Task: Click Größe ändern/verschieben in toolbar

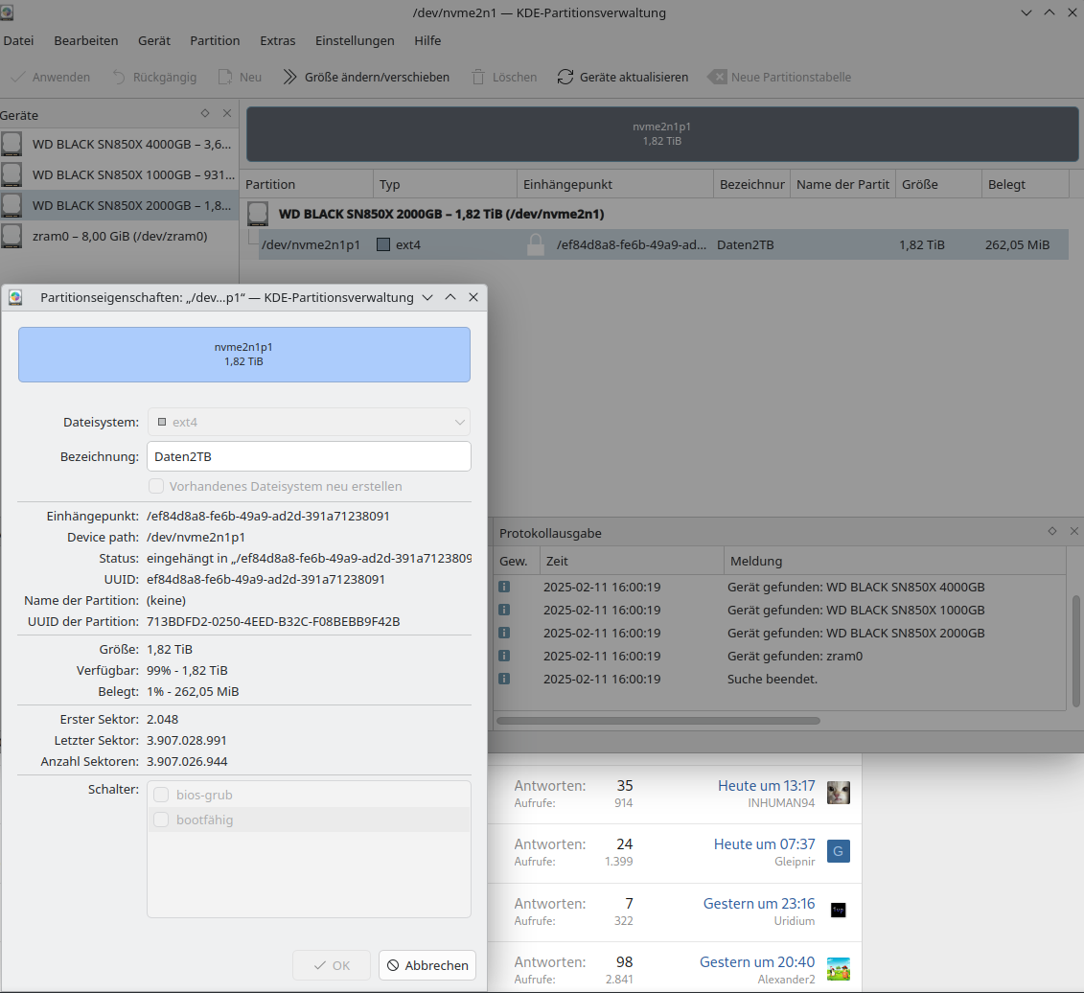Action: click(366, 77)
